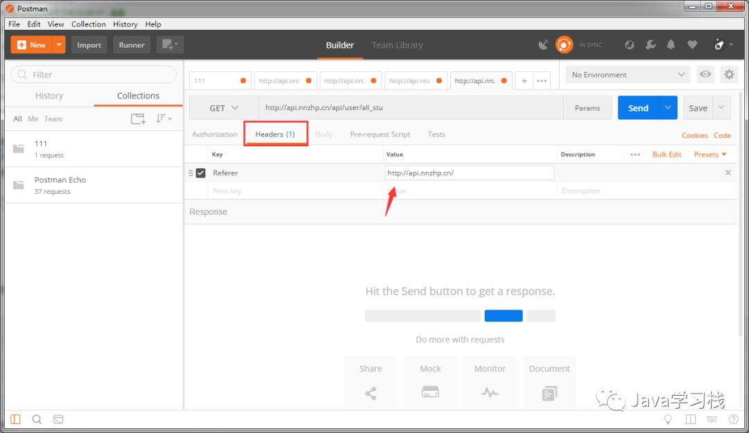Open the No Environment dropdown

pyautogui.click(x=628, y=74)
